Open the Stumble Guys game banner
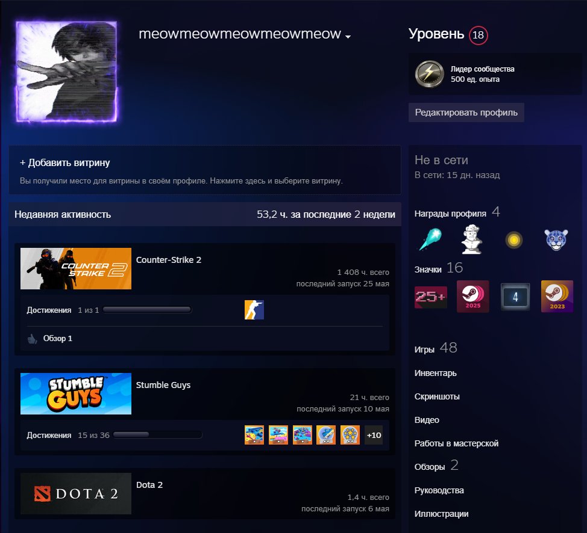 tap(76, 393)
